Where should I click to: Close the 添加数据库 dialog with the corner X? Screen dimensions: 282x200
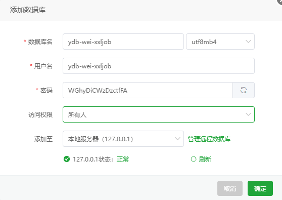[279, 2]
